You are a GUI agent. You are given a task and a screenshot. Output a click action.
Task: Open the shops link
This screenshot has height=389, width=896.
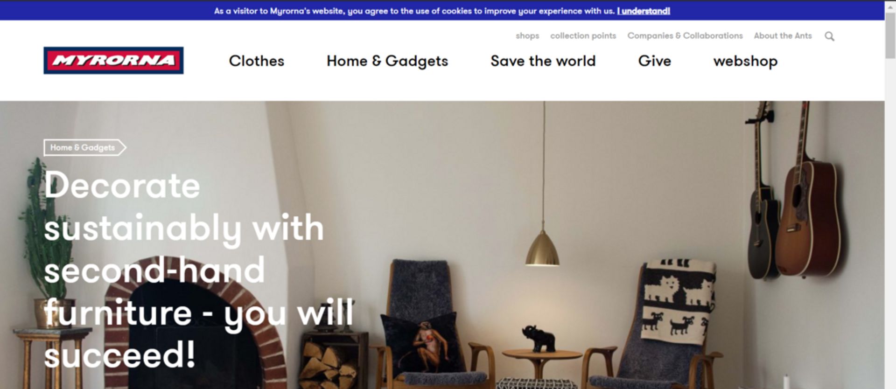[527, 36]
